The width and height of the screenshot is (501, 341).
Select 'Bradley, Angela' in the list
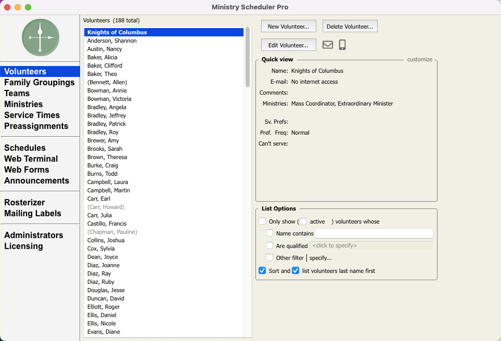(x=164, y=107)
